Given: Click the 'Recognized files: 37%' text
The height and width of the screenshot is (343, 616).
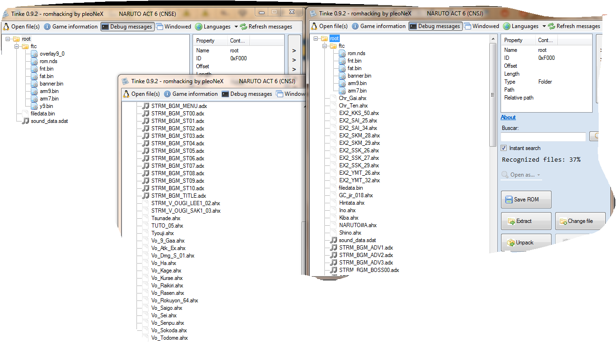Looking at the screenshot, I should click(x=541, y=160).
